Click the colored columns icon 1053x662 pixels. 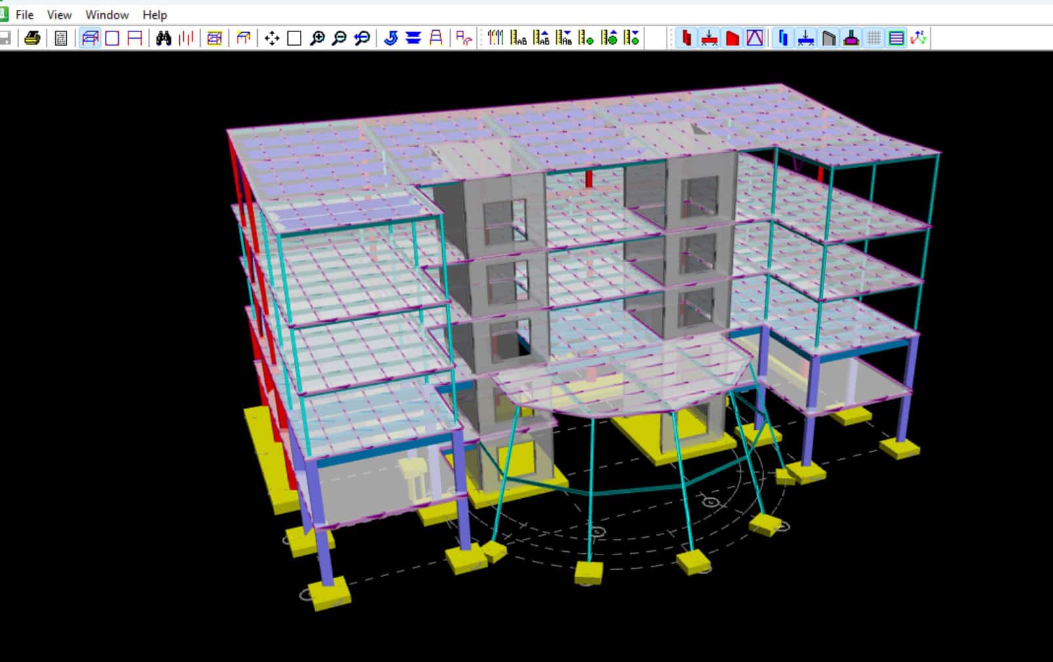495,38
